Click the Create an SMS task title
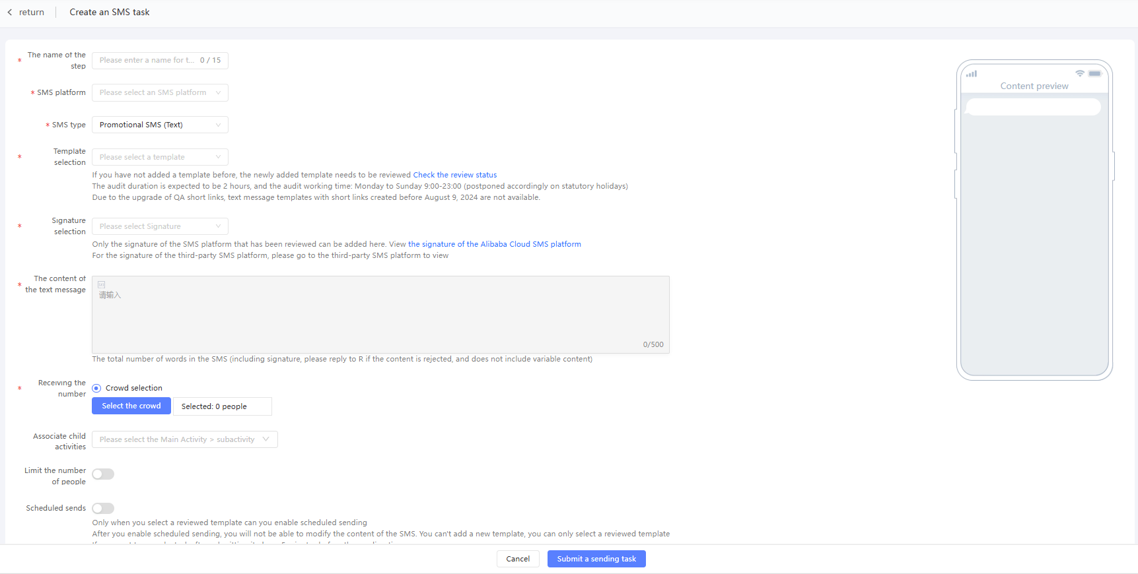Viewport: 1138px width, 574px height. tap(110, 12)
